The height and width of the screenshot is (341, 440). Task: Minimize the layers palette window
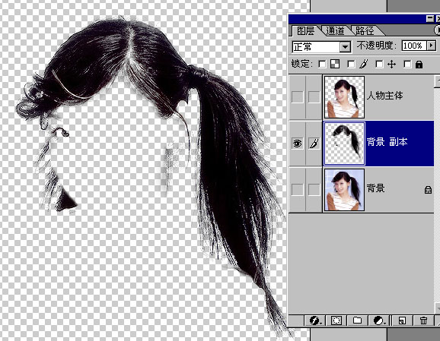(x=430, y=19)
